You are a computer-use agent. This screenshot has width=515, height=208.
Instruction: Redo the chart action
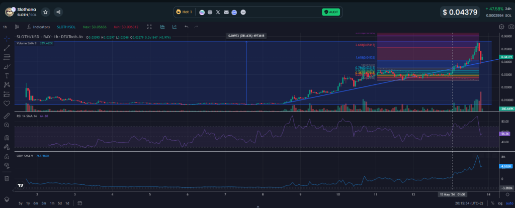[196, 27]
